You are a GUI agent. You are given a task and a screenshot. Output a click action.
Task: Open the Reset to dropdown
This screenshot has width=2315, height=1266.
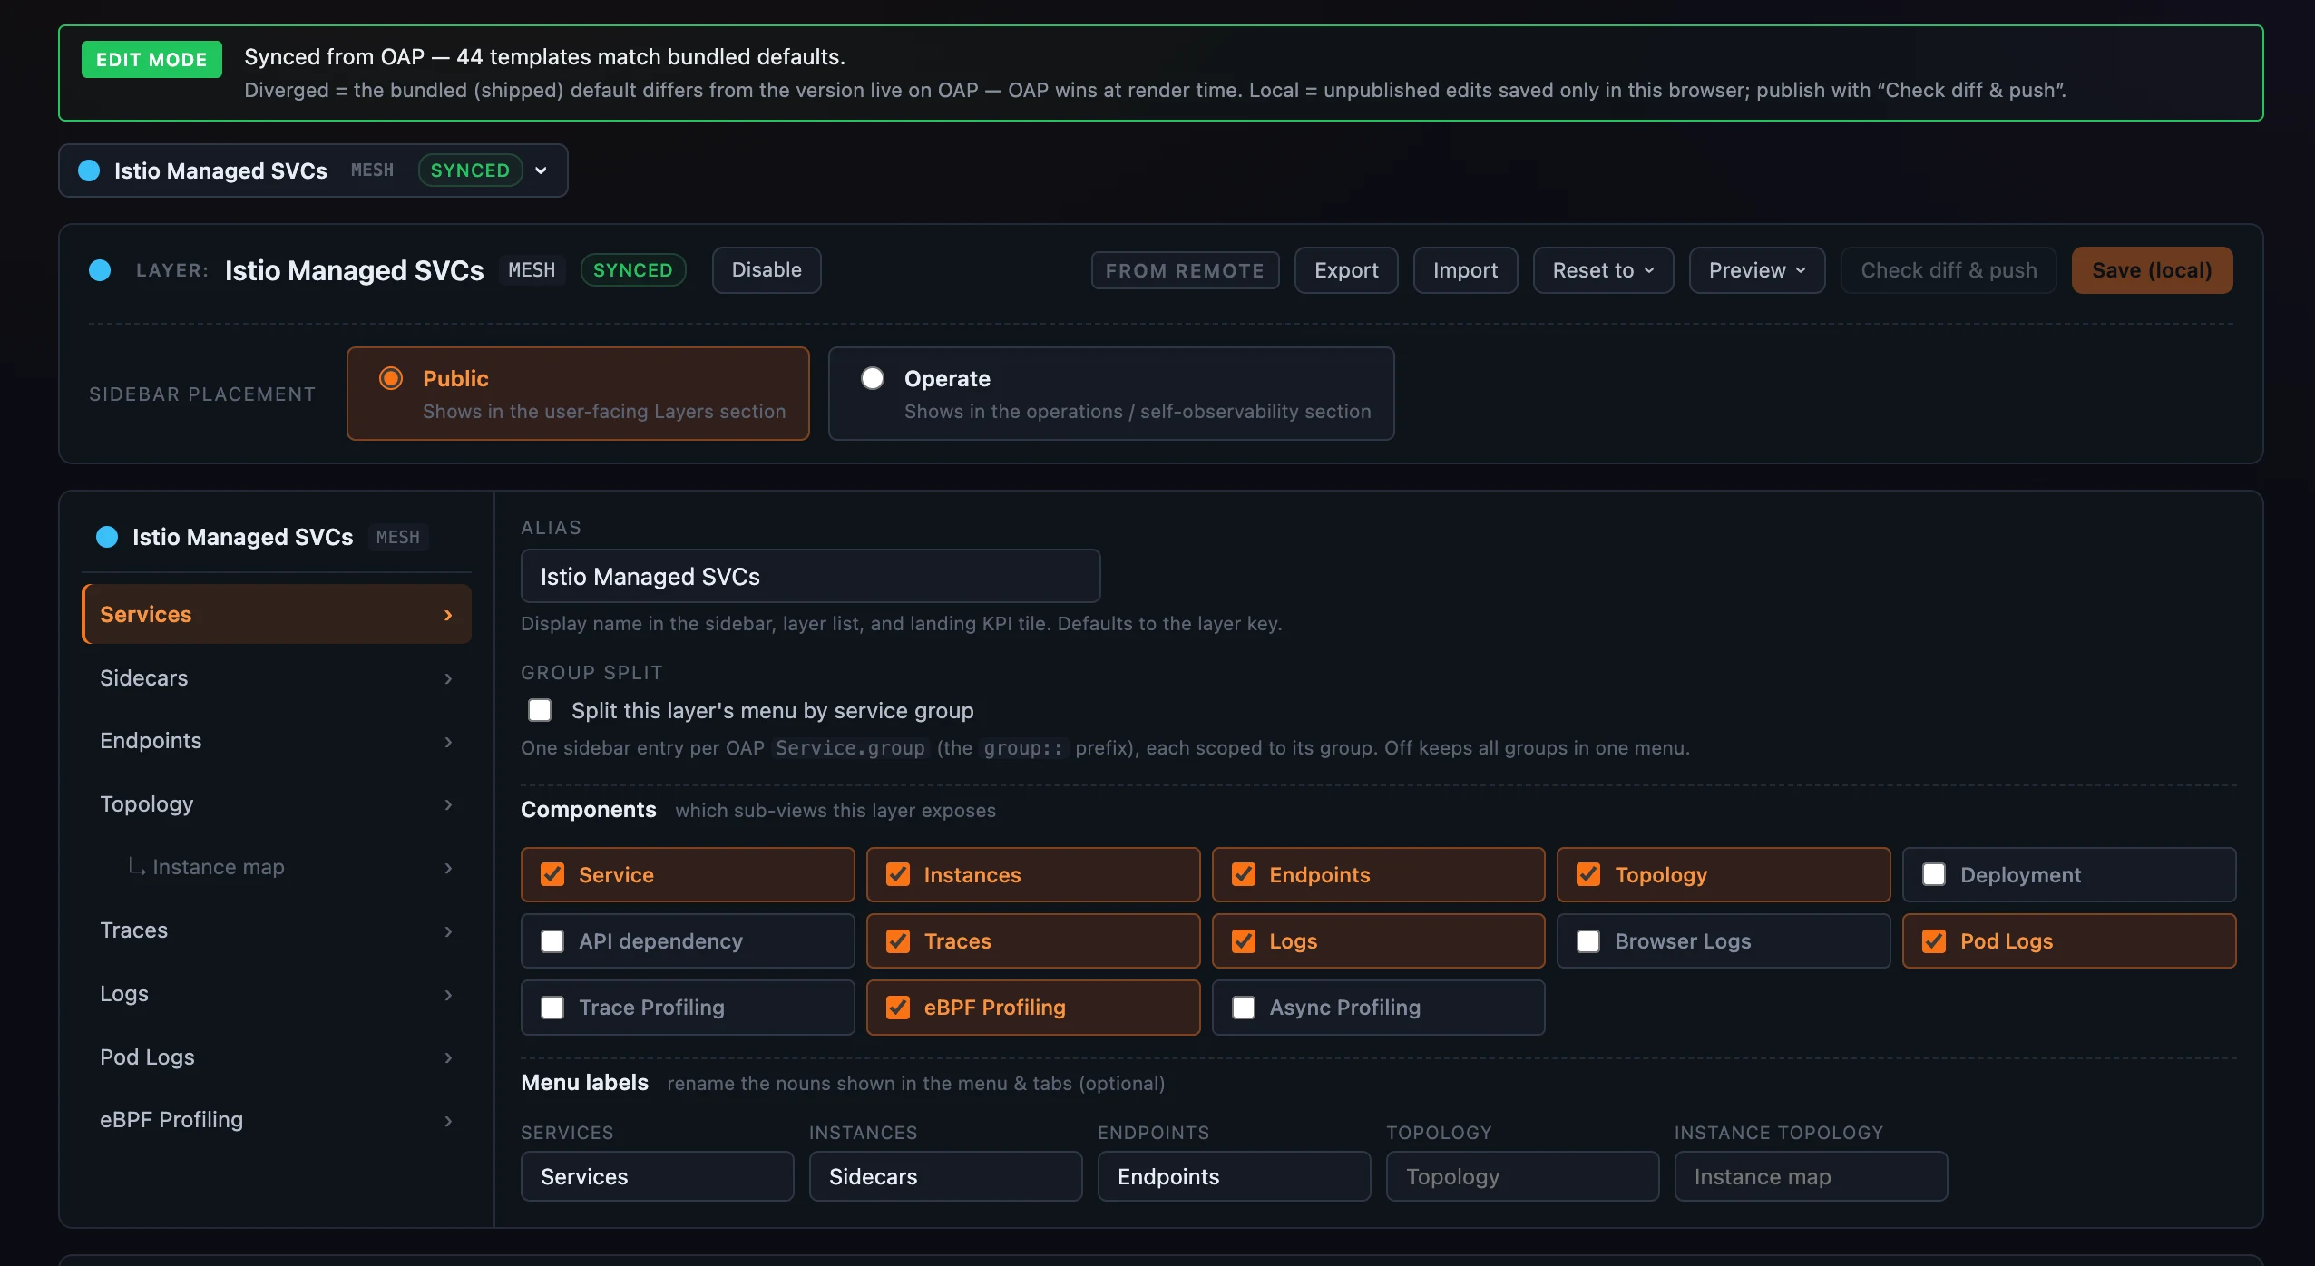tap(1603, 270)
